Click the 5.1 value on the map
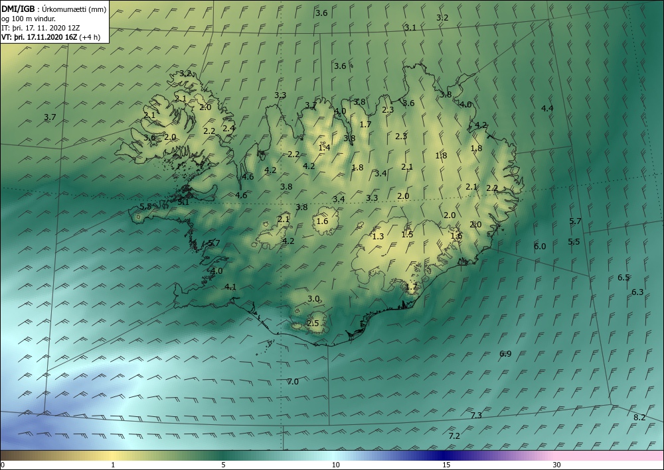The image size is (664, 470). click(x=183, y=202)
